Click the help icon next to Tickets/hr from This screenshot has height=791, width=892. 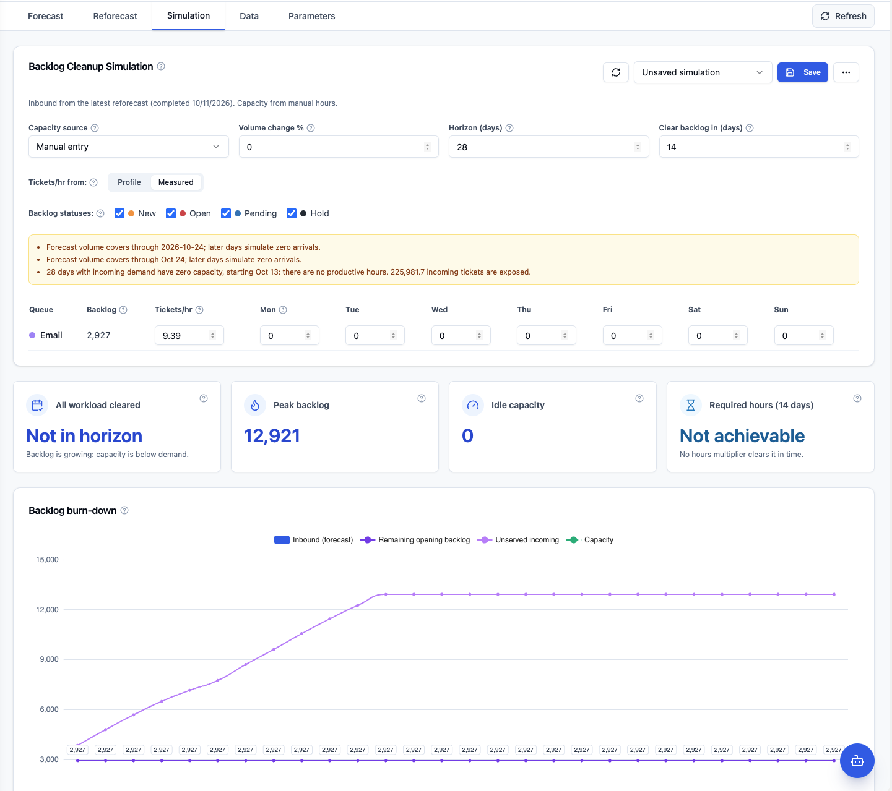[x=93, y=182]
